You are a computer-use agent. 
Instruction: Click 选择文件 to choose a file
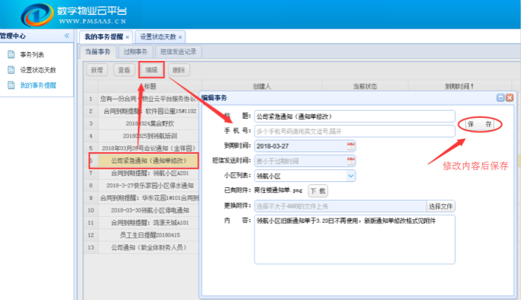pyautogui.click(x=440, y=206)
